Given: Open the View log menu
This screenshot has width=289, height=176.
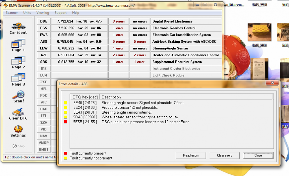Looking at the screenshot, I should click(x=43, y=12).
